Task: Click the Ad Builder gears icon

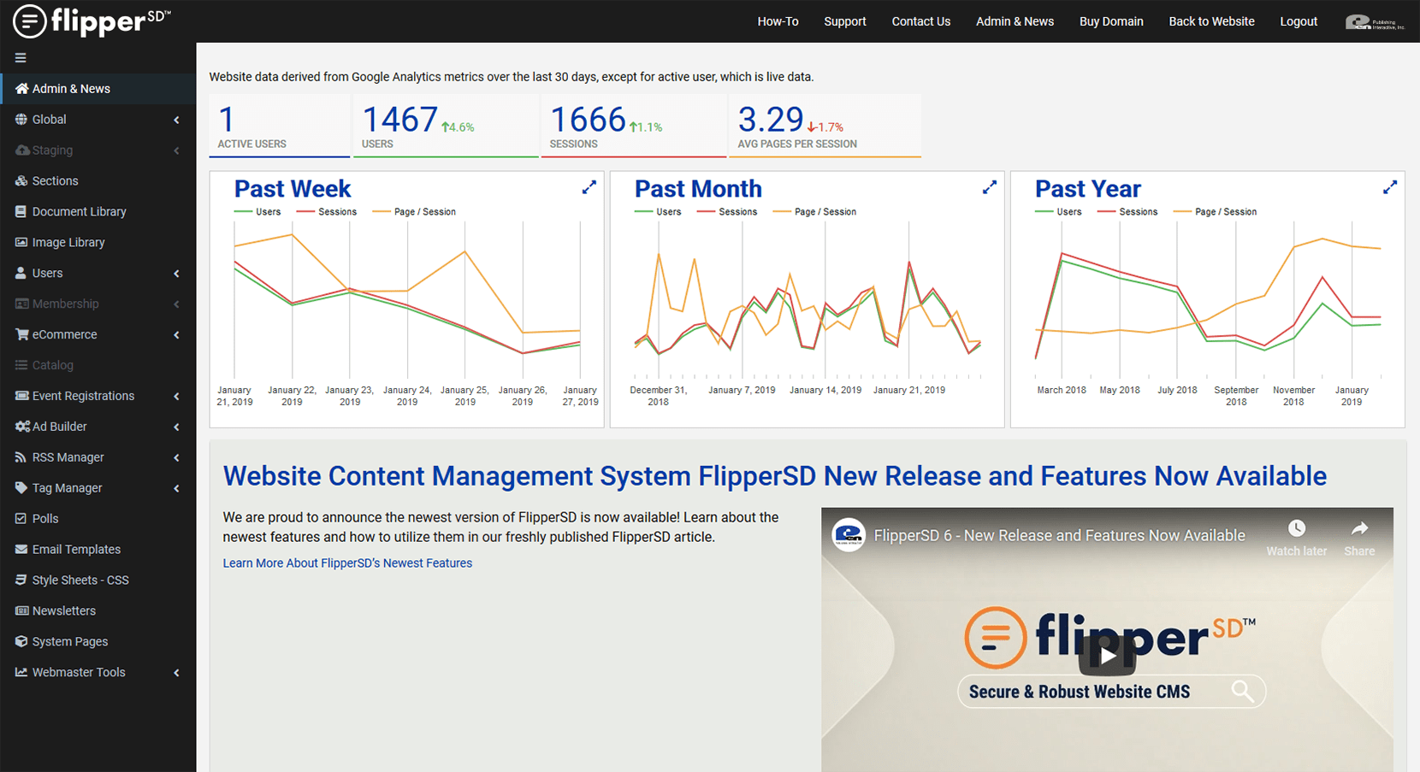Action: click(x=22, y=427)
